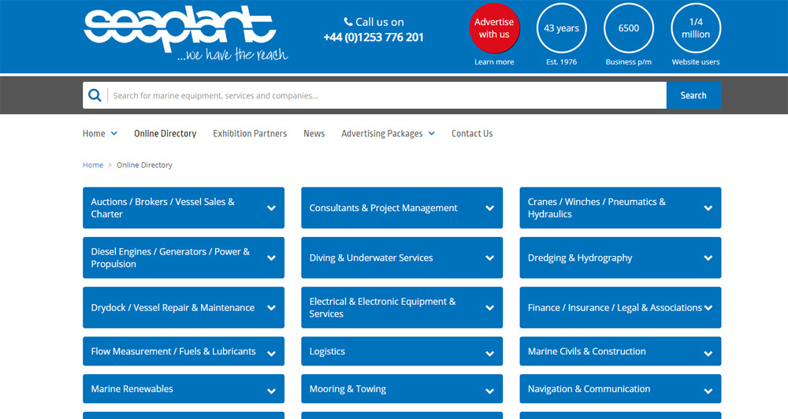
Task: Click the Learn more link
Action: 494,61
